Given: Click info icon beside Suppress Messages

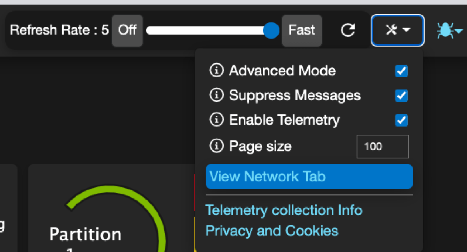Looking at the screenshot, I should tap(216, 95).
